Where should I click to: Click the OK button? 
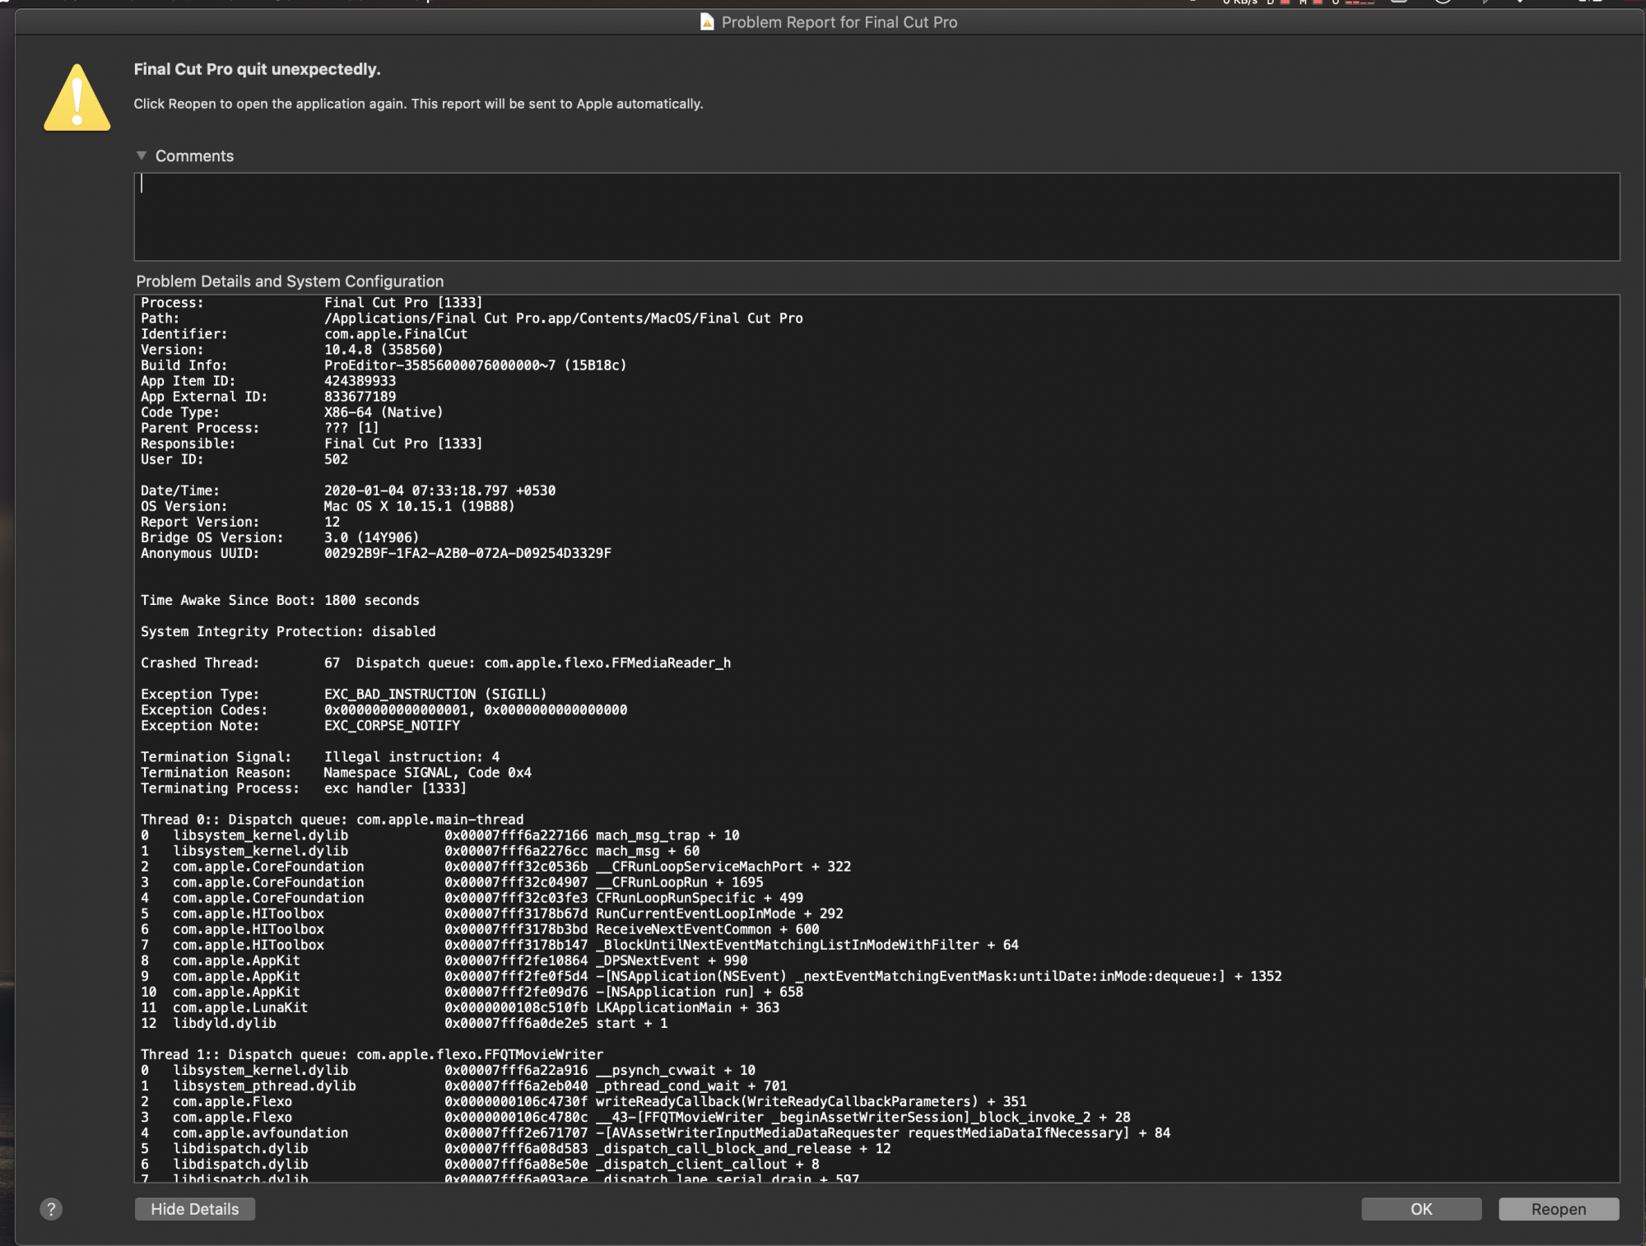click(1421, 1208)
